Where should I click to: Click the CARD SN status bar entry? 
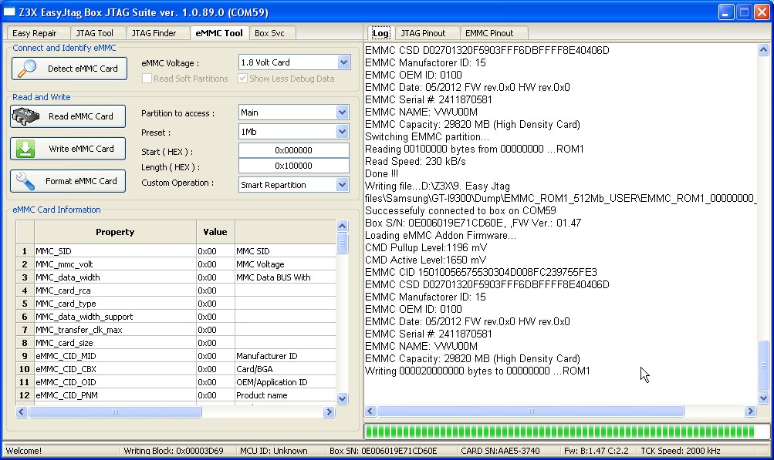coord(500,451)
